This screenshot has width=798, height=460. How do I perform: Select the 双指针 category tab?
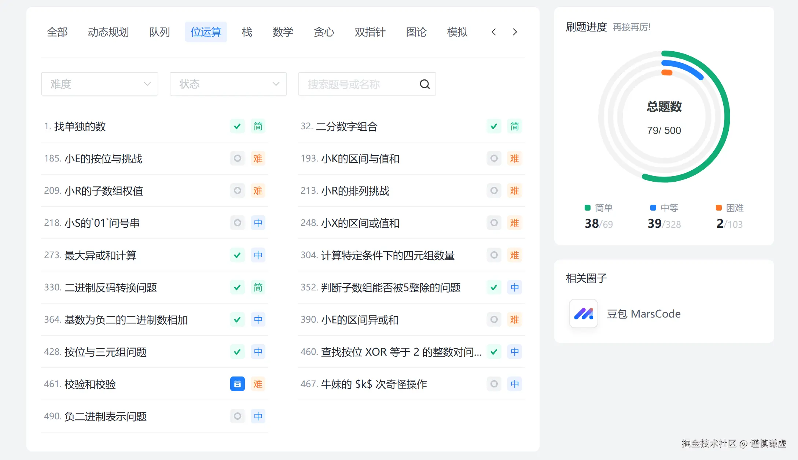tap(370, 32)
